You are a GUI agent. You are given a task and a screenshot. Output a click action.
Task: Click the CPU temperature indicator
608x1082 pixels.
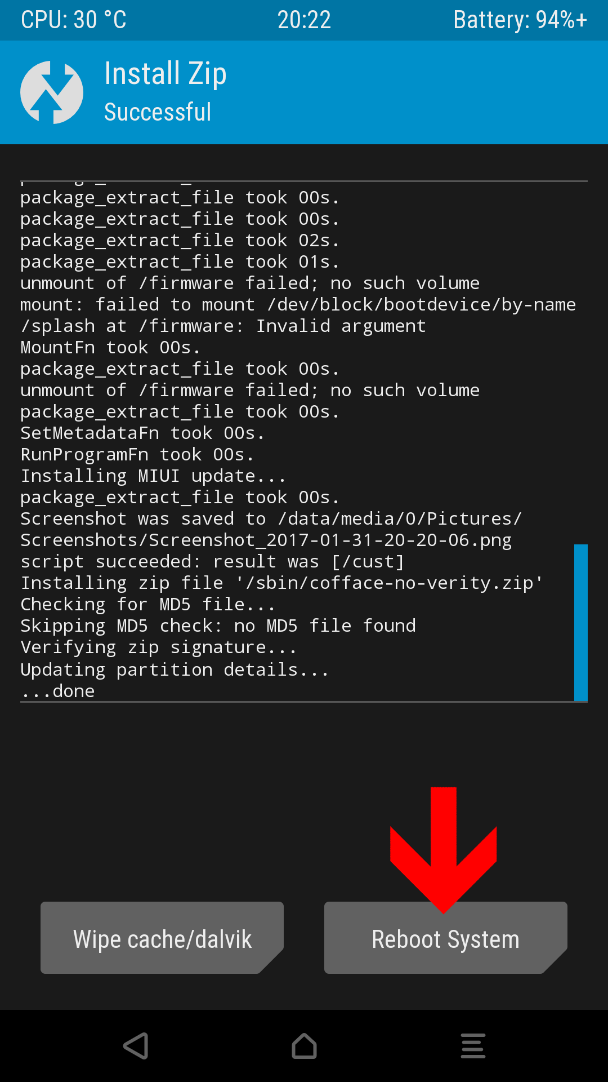click(x=74, y=20)
